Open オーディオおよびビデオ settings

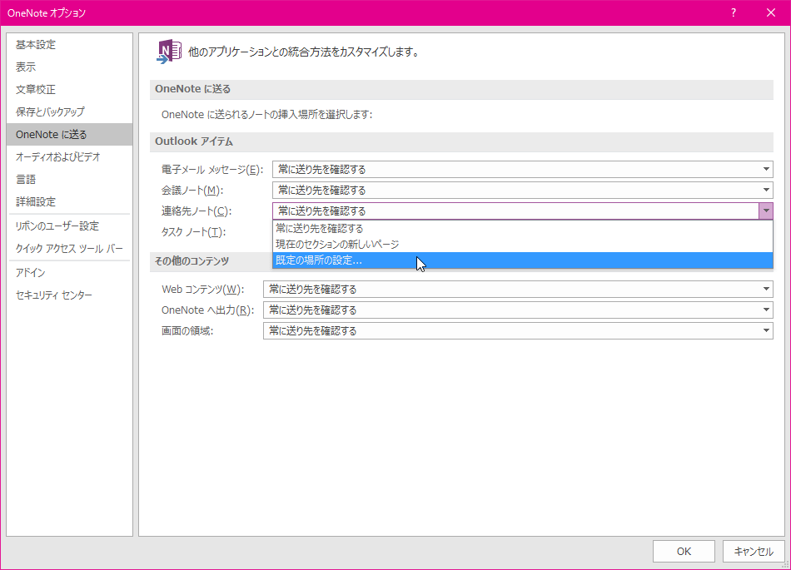(x=70, y=156)
